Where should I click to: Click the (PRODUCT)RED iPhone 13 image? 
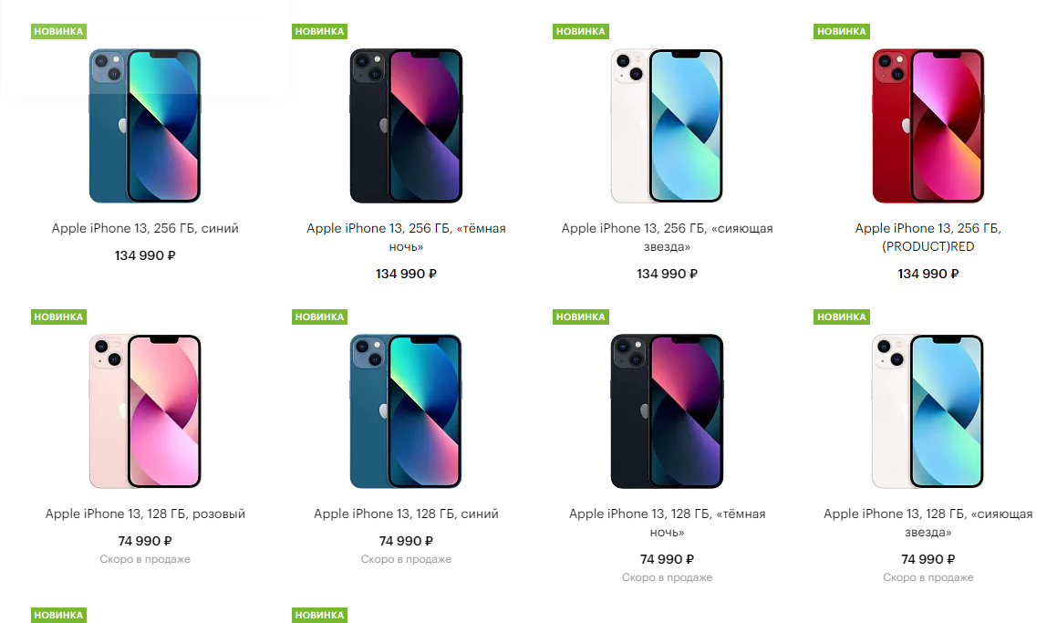click(928, 125)
